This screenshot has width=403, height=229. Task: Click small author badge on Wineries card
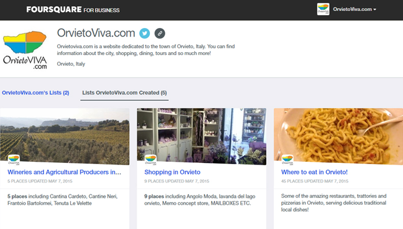coord(14,160)
